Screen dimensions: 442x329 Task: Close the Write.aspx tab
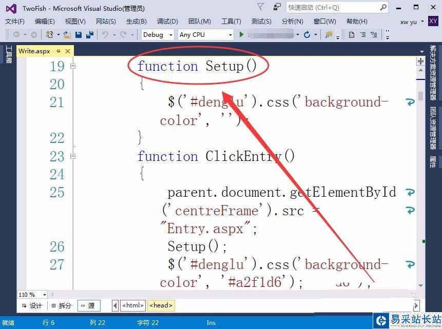(x=68, y=51)
